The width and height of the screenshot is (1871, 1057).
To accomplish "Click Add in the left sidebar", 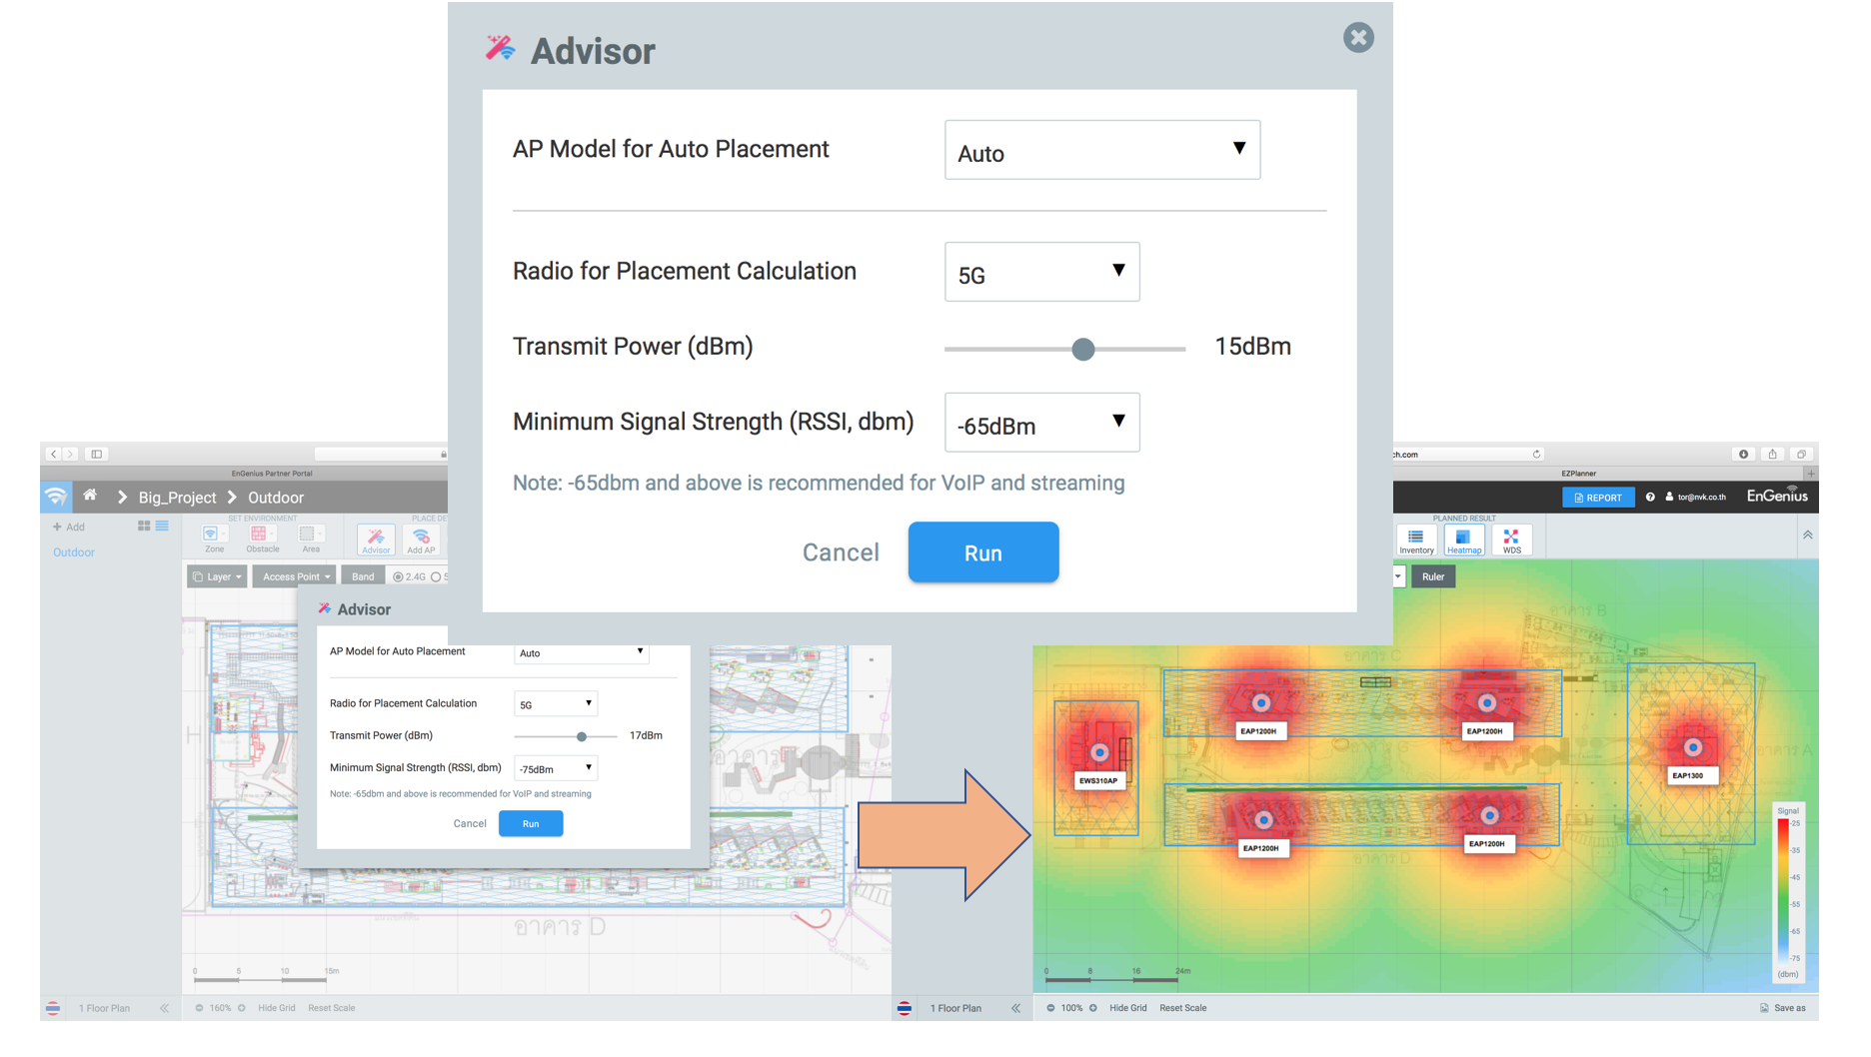I will 69,527.
